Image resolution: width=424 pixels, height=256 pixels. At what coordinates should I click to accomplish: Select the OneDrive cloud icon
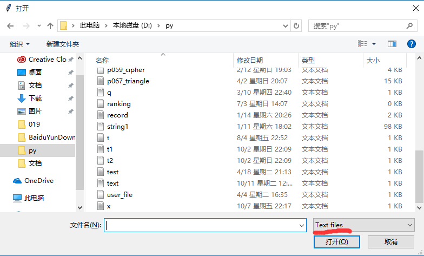tap(17, 181)
